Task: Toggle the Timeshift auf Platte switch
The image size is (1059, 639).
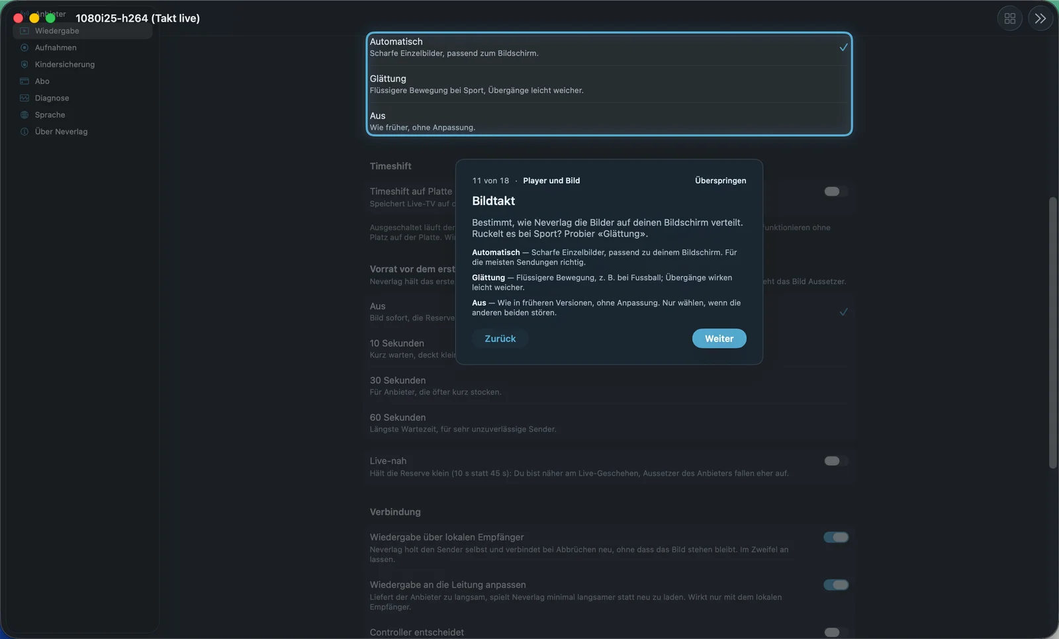Action: (x=836, y=191)
